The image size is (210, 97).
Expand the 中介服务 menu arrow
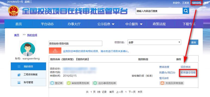141,24
